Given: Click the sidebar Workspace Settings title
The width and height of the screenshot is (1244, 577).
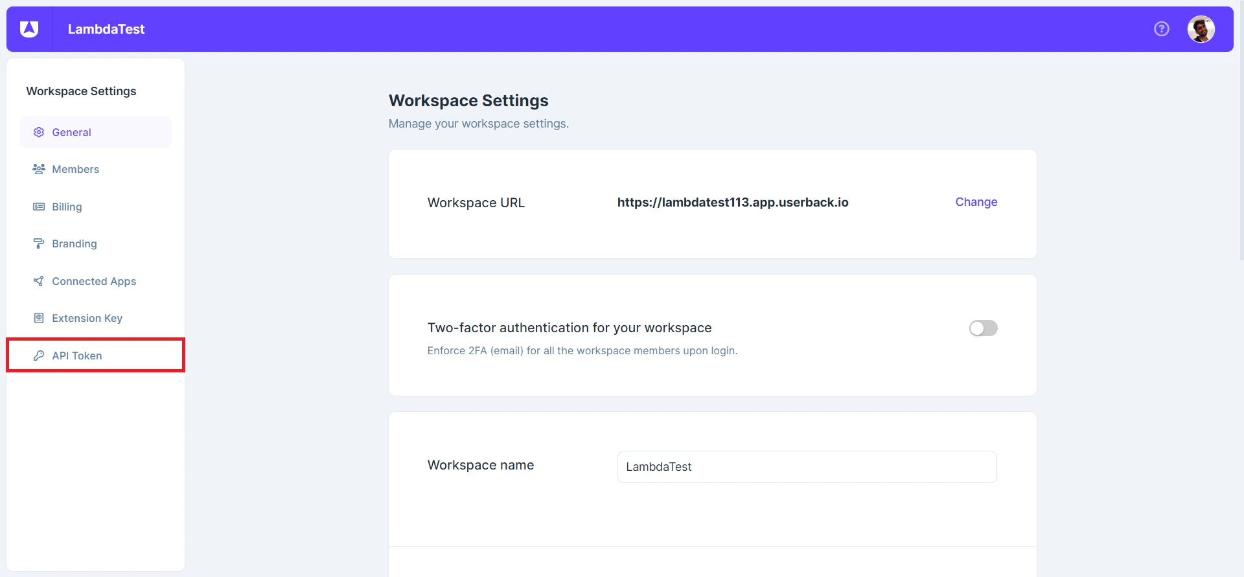Looking at the screenshot, I should (x=81, y=91).
